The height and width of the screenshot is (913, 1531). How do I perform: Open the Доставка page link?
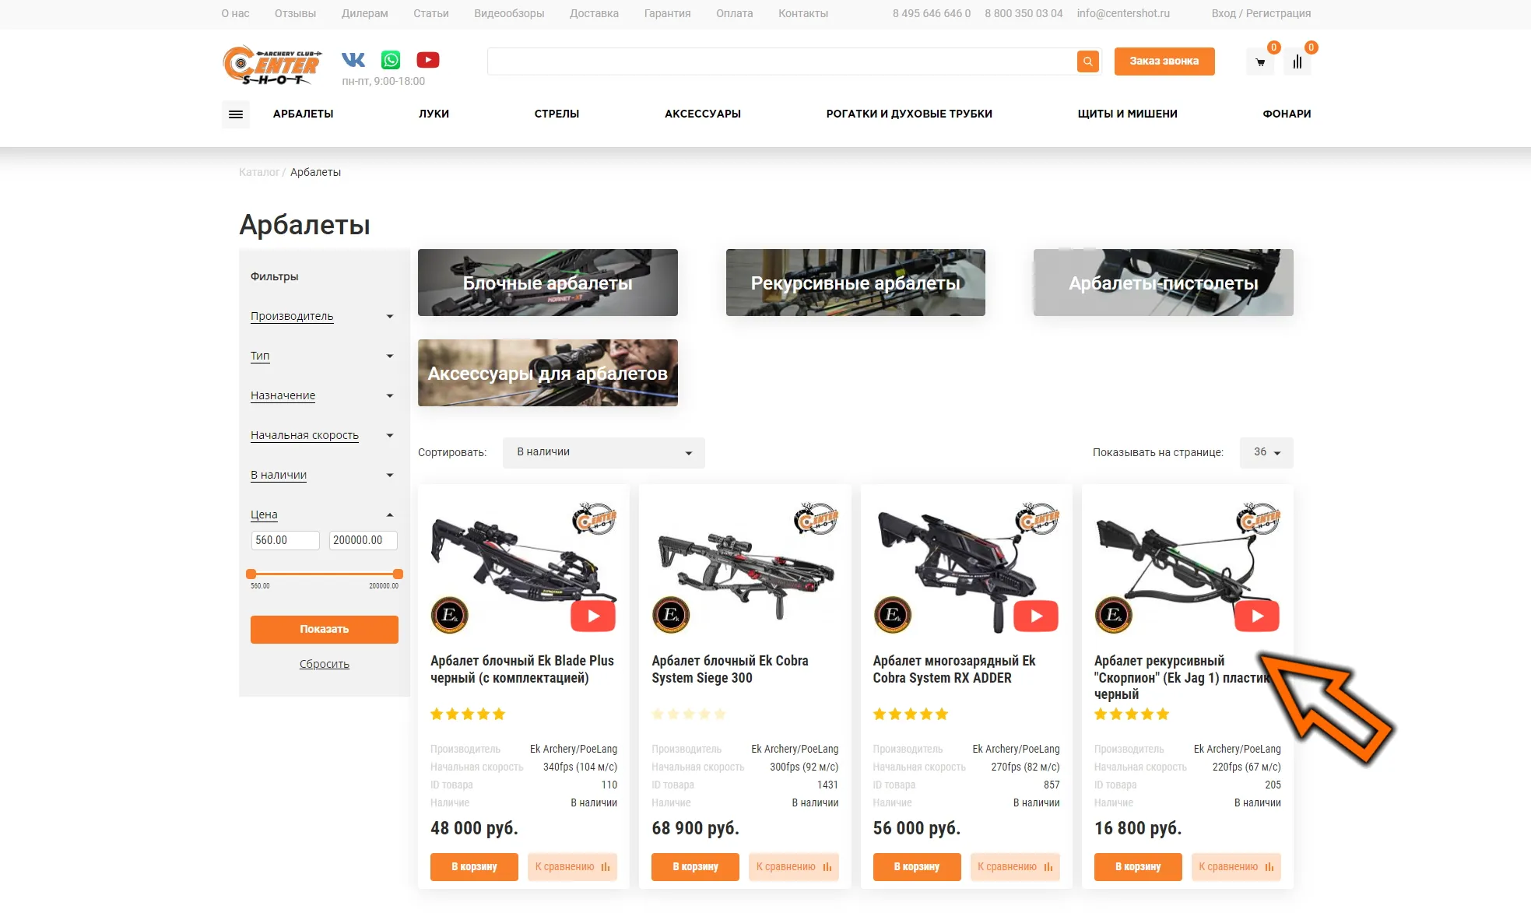tap(594, 13)
